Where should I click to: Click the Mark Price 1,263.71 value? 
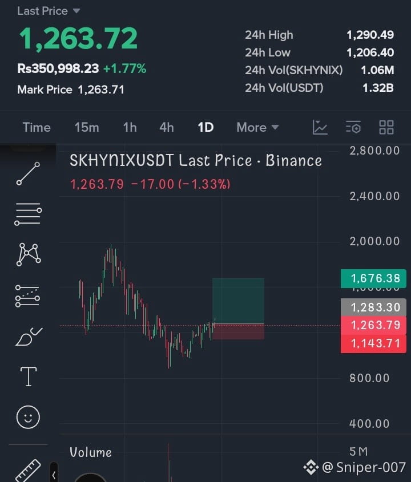coord(101,90)
